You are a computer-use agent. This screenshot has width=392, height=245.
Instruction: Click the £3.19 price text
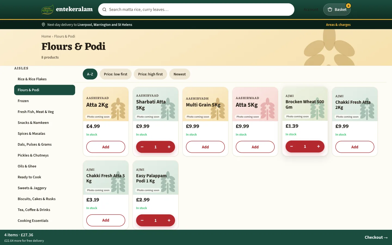tap(93, 200)
